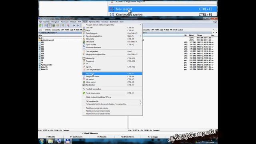Open the Nézet menu in menu bar
The height and width of the screenshot is (144, 256).
coord(85,22)
